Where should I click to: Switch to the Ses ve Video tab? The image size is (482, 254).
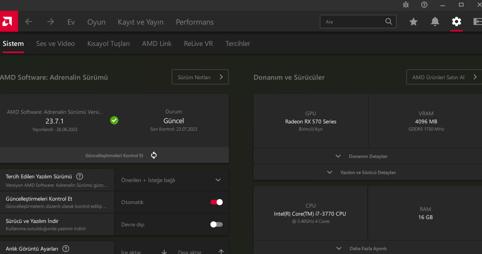(55, 43)
